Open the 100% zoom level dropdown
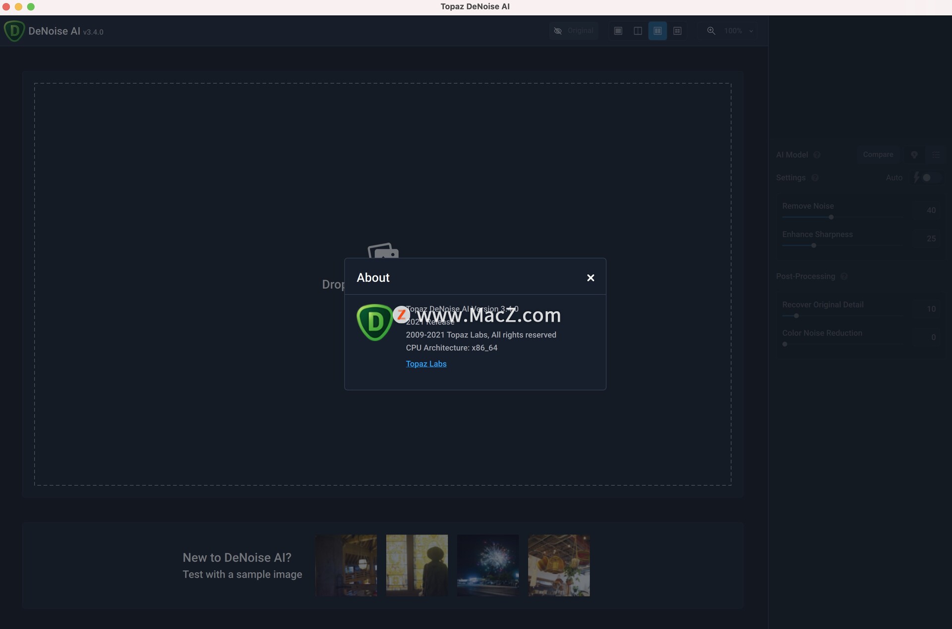The width and height of the screenshot is (952, 629). click(x=738, y=31)
